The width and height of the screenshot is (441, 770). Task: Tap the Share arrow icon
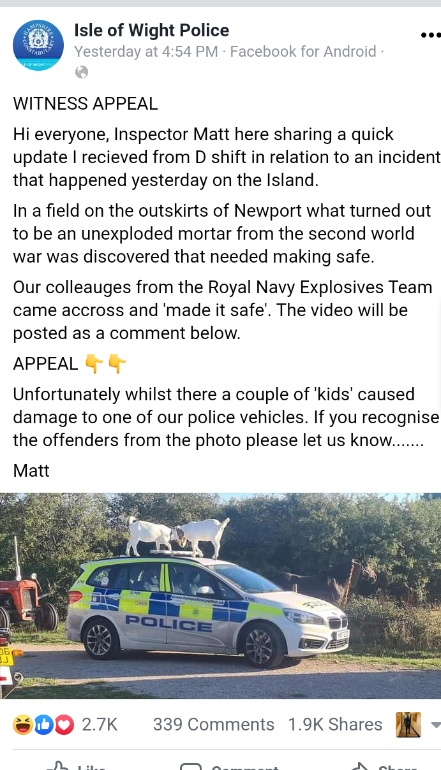click(x=359, y=766)
